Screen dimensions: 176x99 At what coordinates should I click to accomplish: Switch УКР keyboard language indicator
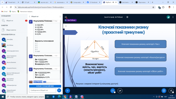166,97
